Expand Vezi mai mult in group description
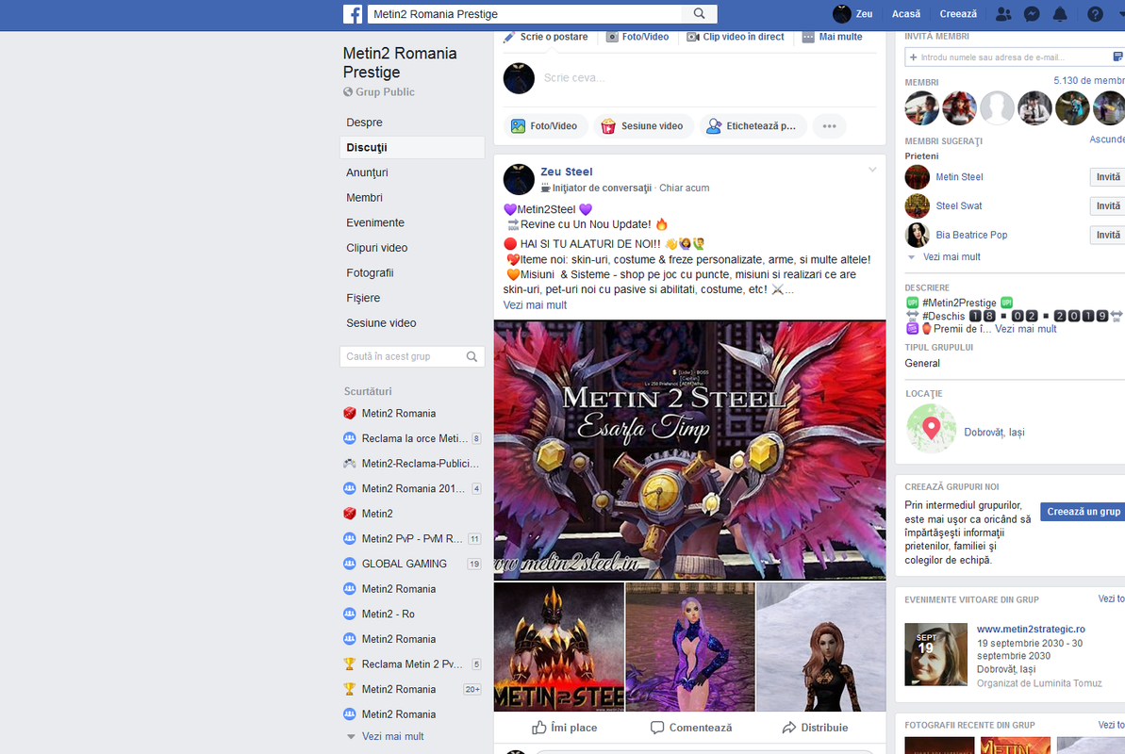This screenshot has height=754, width=1125. tap(1025, 329)
